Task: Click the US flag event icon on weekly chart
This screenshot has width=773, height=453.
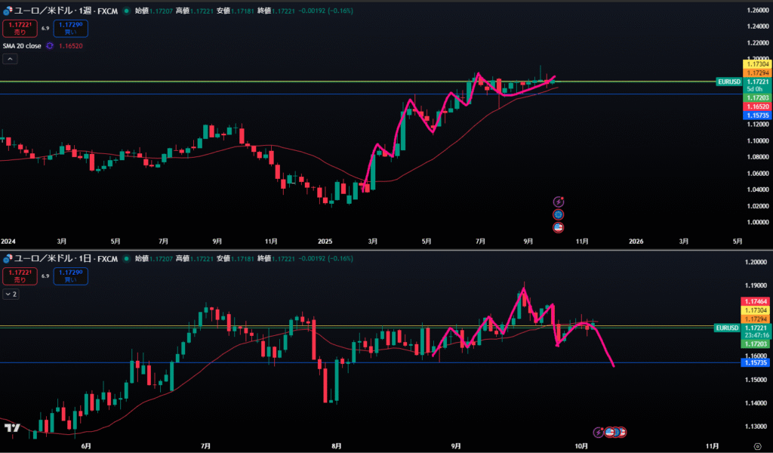Action: point(559,227)
